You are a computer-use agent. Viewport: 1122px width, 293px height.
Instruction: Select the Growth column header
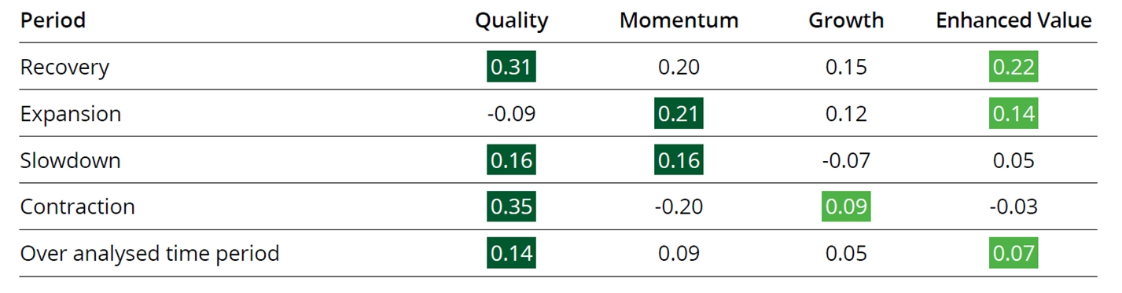pos(846,21)
